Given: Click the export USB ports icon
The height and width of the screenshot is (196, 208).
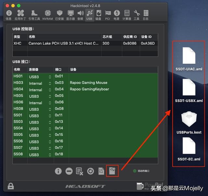Looking at the screenshot, I should [112, 171].
